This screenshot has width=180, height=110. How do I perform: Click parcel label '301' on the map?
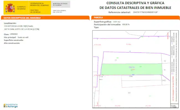click(x=129, y=93)
